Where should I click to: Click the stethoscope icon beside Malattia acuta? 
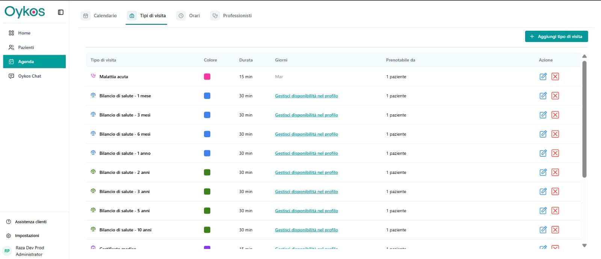click(93, 76)
